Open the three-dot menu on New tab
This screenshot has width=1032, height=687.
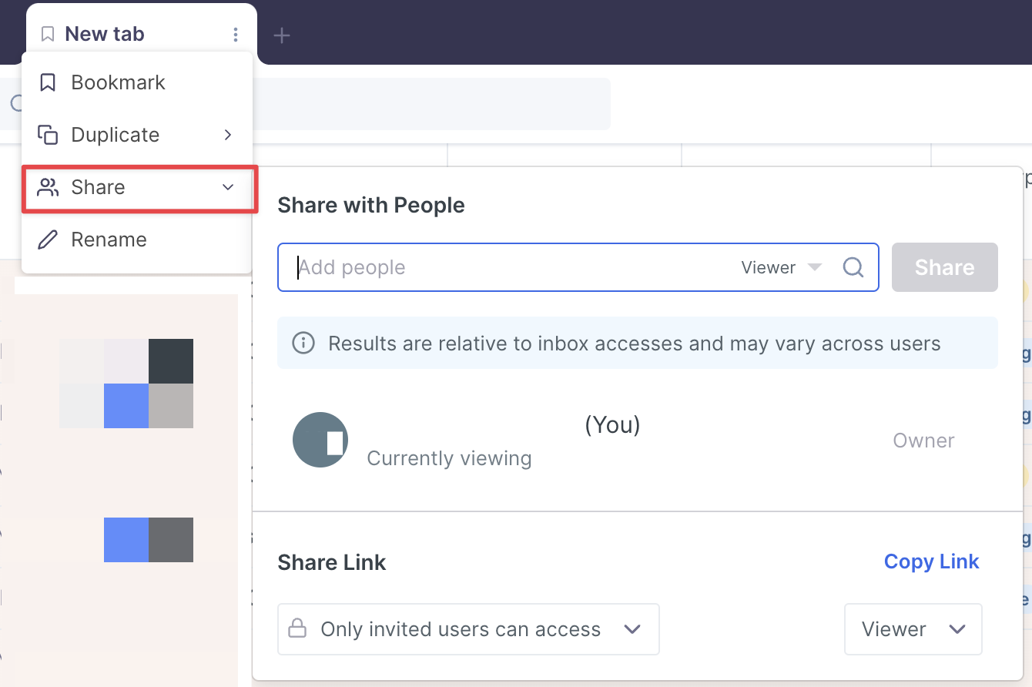pyautogui.click(x=236, y=35)
